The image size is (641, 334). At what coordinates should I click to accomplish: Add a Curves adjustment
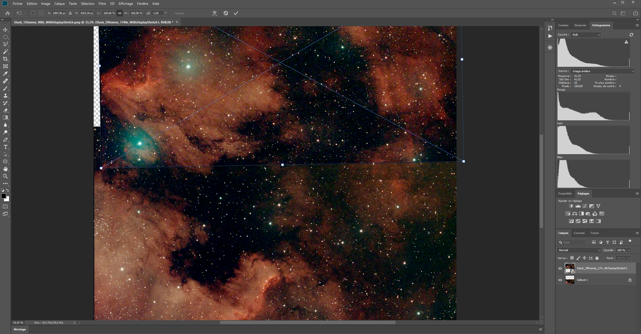585,206
